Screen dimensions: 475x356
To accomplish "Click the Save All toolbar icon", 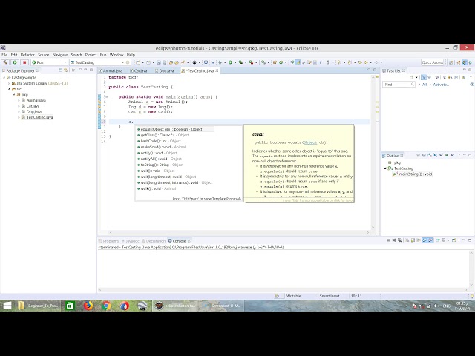I will [x=165, y=62].
